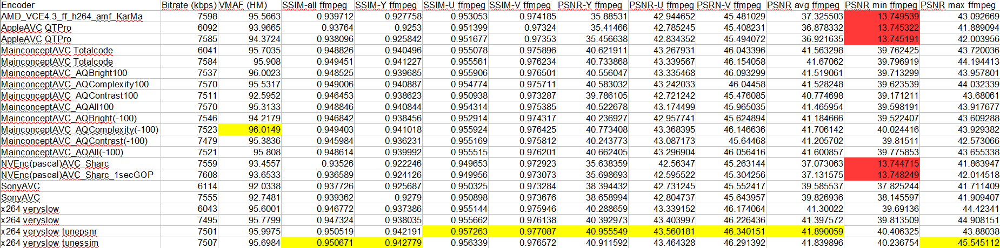Select the red PSNR min cell 13.745322

[x=882, y=28]
